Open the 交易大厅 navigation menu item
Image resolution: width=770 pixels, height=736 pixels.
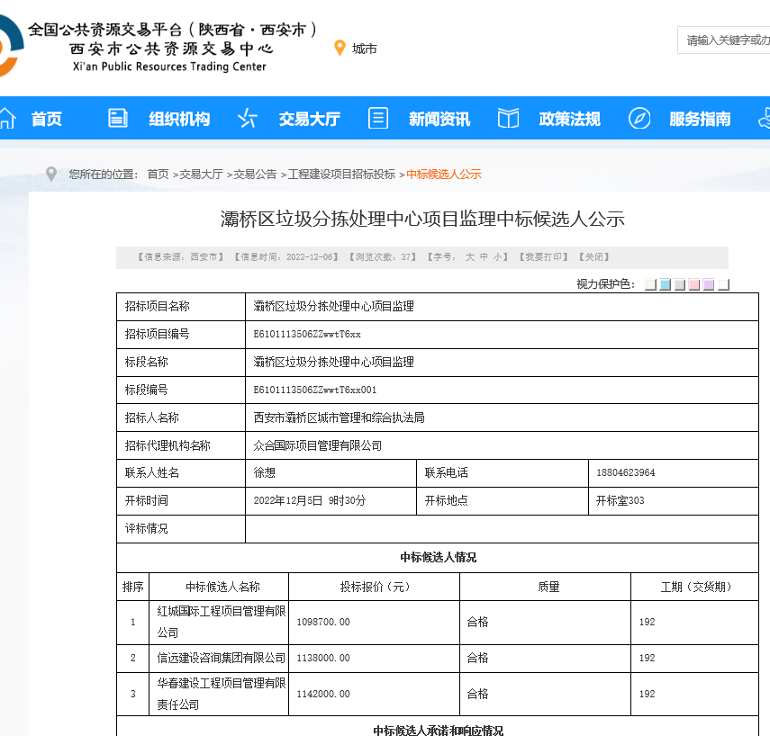pyautogui.click(x=310, y=119)
